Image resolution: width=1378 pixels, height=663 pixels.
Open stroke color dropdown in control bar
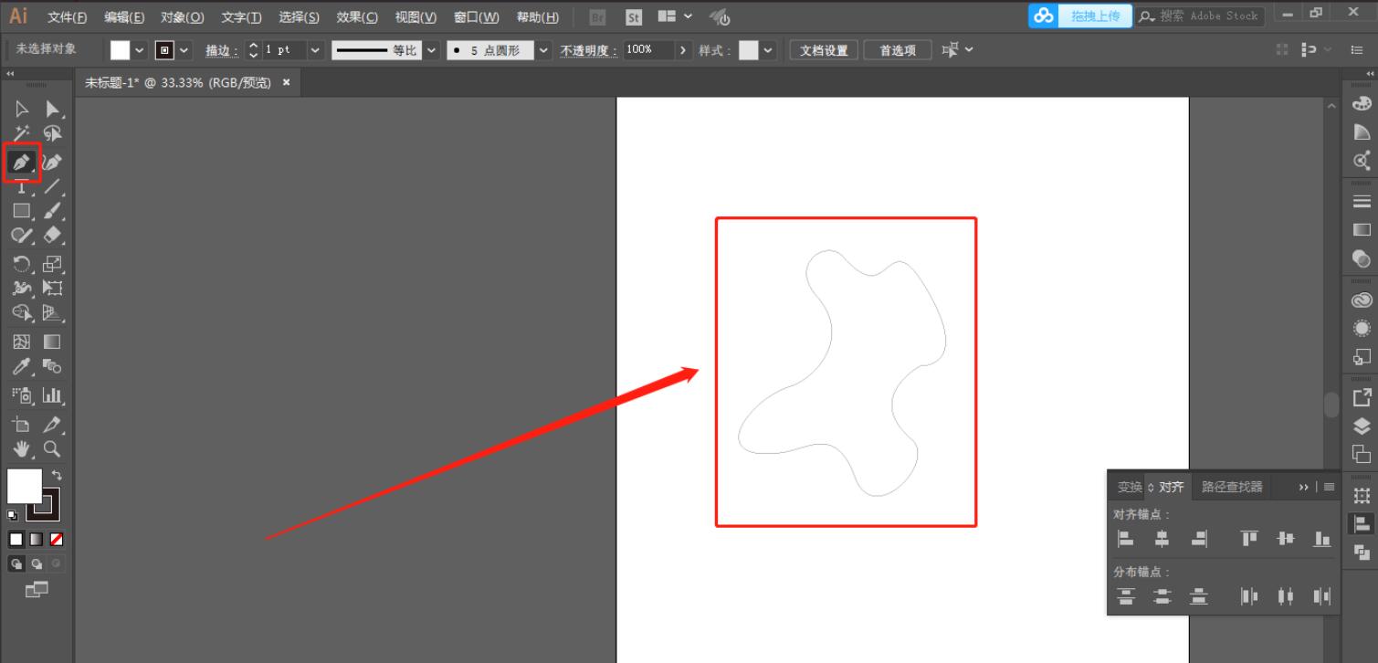[185, 50]
